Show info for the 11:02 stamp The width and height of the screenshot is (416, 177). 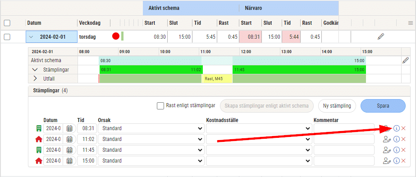tap(396, 139)
